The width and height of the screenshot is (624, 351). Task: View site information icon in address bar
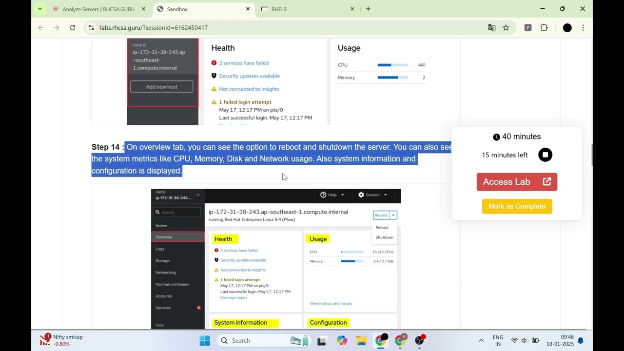coord(91,28)
